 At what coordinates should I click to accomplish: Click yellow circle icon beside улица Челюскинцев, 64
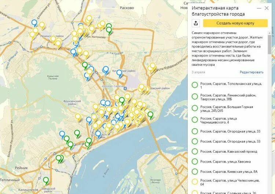click(195, 182)
